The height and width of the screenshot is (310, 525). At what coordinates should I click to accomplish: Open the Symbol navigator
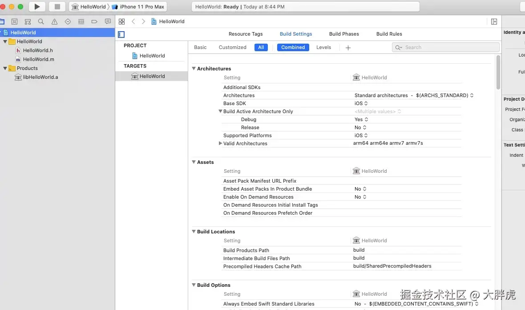pyautogui.click(x=28, y=21)
